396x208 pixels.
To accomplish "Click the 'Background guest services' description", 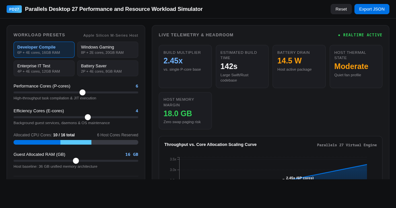I will pyautogui.click(x=62, y=123).
